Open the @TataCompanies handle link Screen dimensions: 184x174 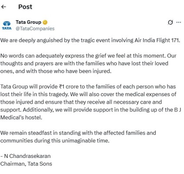click(35, 29)
